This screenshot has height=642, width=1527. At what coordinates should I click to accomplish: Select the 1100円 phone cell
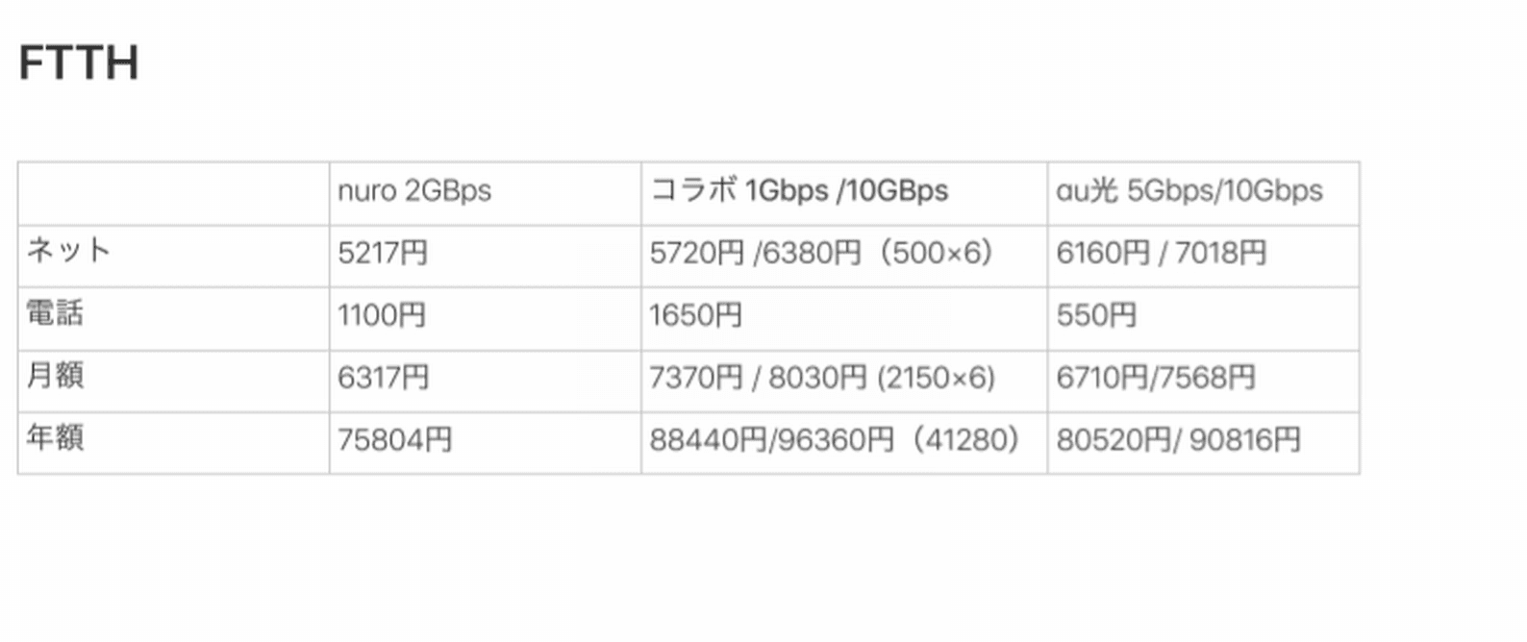click(x=485, y=318)
